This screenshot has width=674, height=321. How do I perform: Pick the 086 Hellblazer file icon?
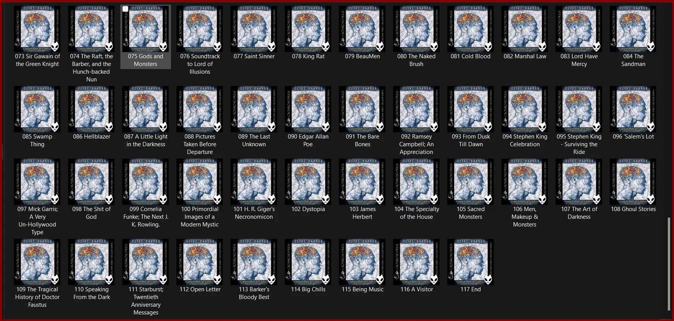(x=91, y=109)
